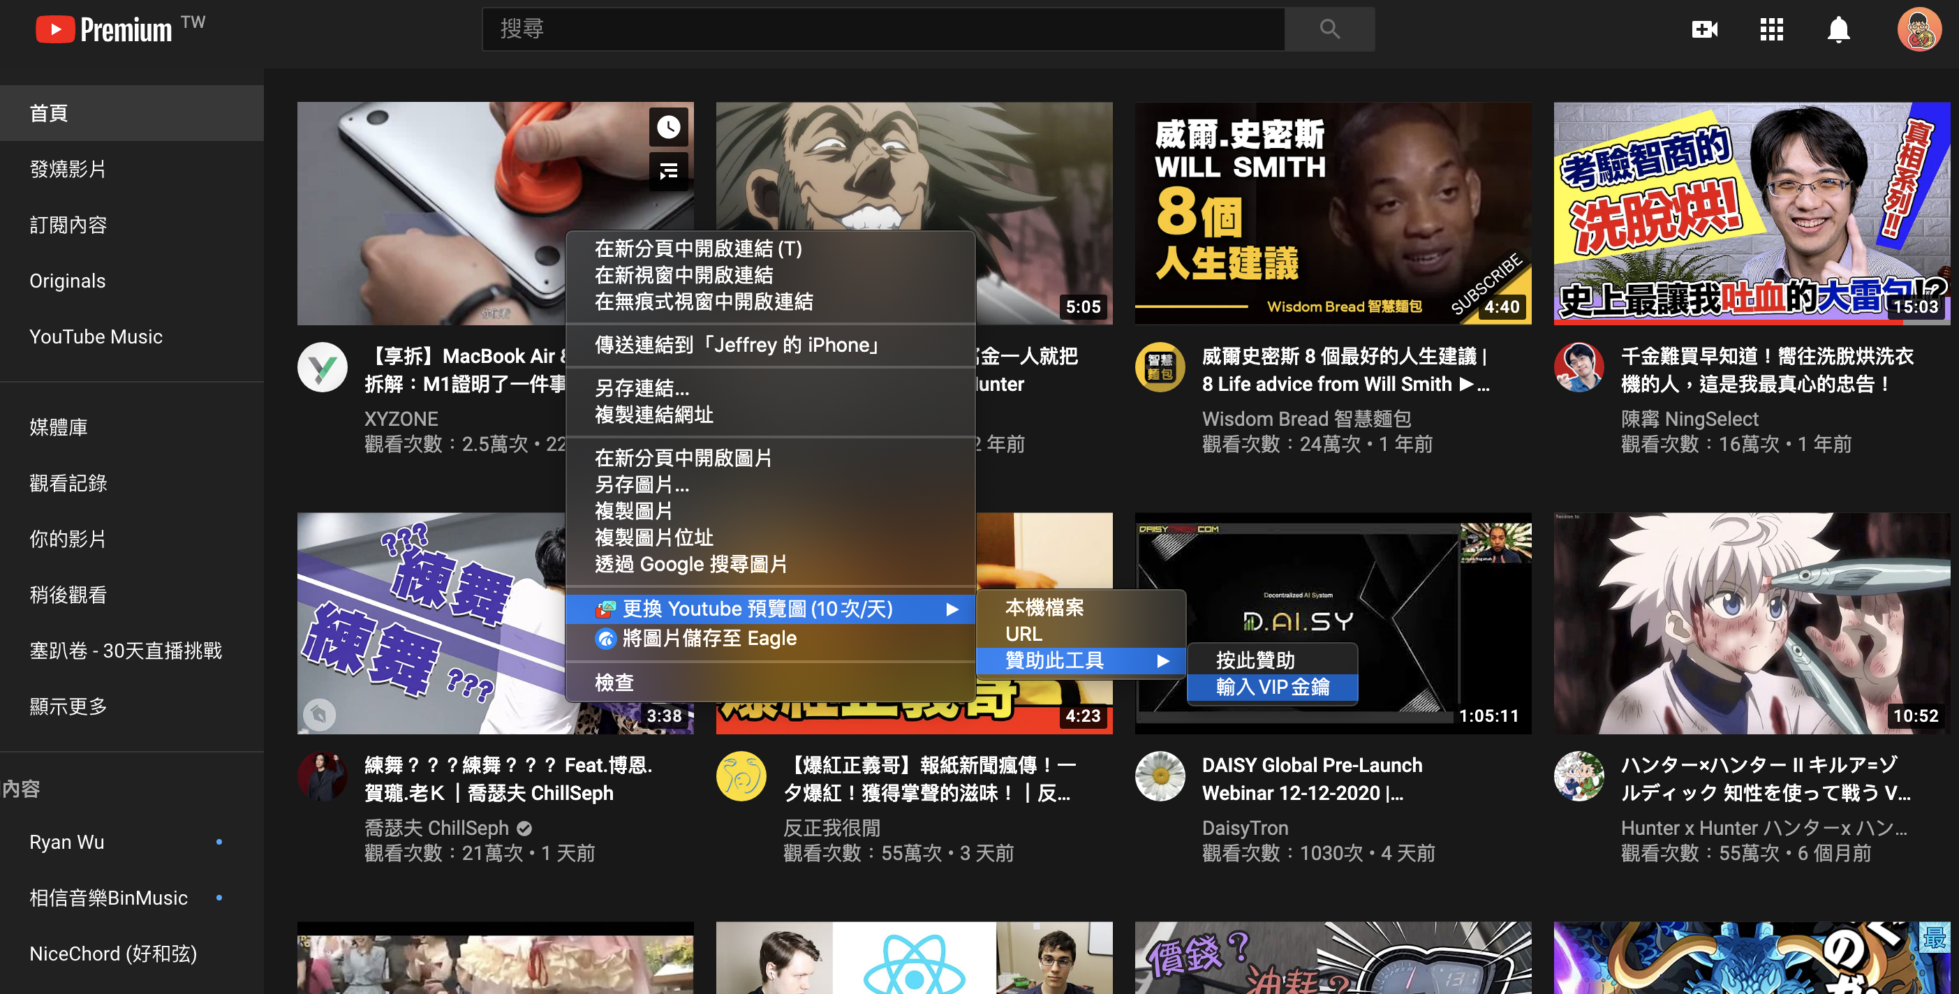Select 按此贊助 option

(1272, 661)
